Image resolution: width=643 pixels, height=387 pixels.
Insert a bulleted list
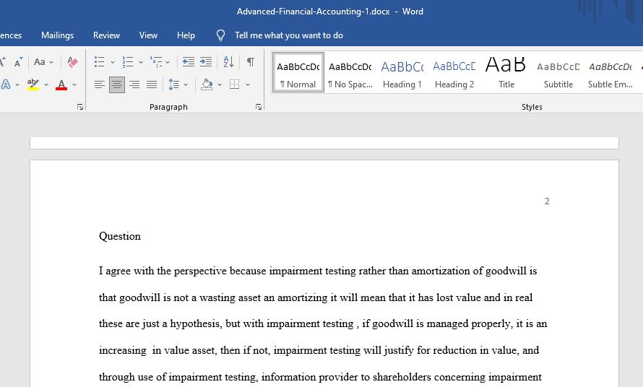pos(99,62)
